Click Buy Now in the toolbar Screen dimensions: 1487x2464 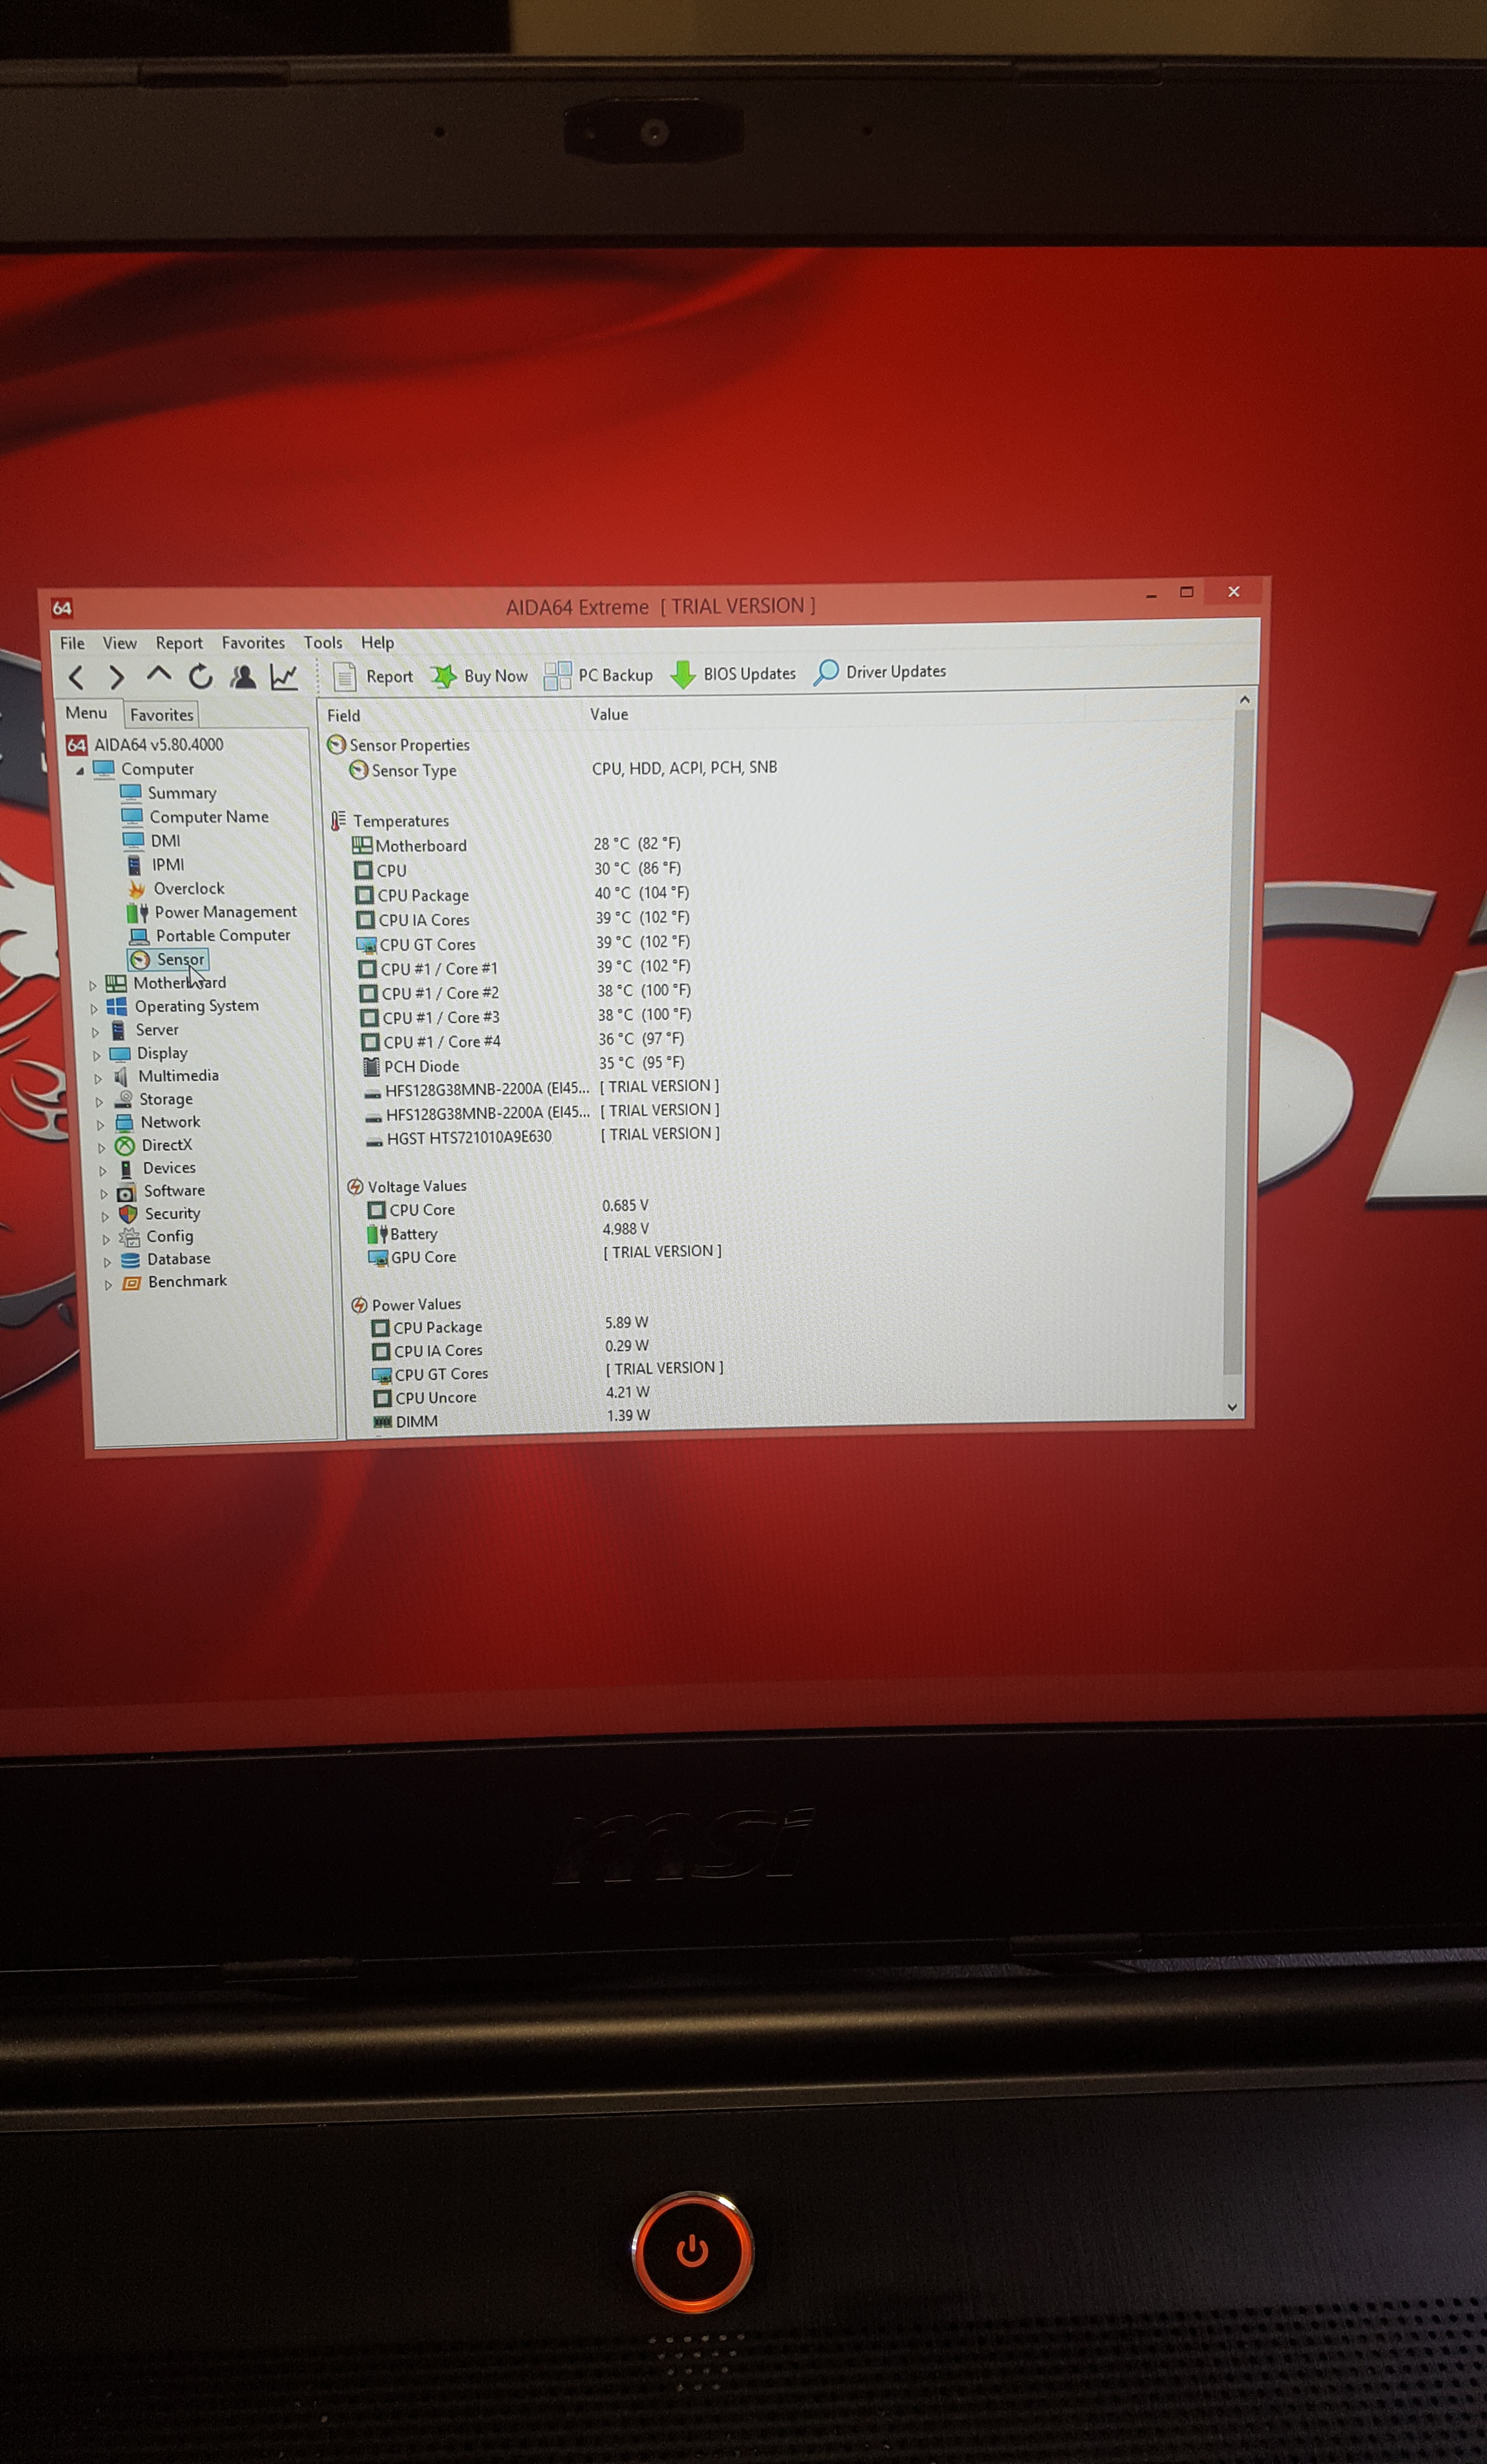tap(480, 676)
